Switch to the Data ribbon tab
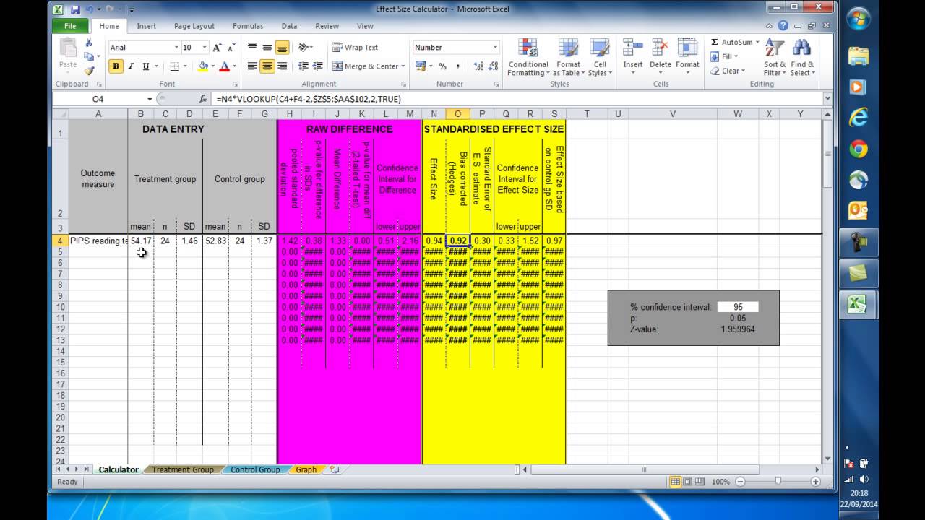This screenshot has width=925, height=520. (x=289, y=26)
